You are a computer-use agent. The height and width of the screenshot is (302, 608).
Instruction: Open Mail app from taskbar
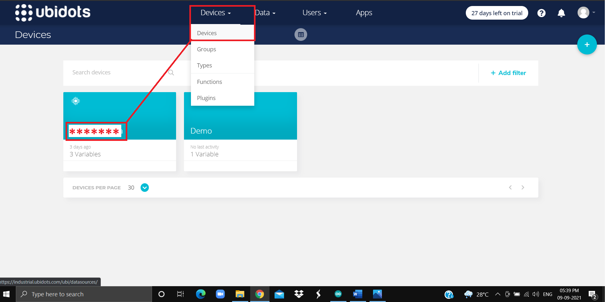[279, 294]
